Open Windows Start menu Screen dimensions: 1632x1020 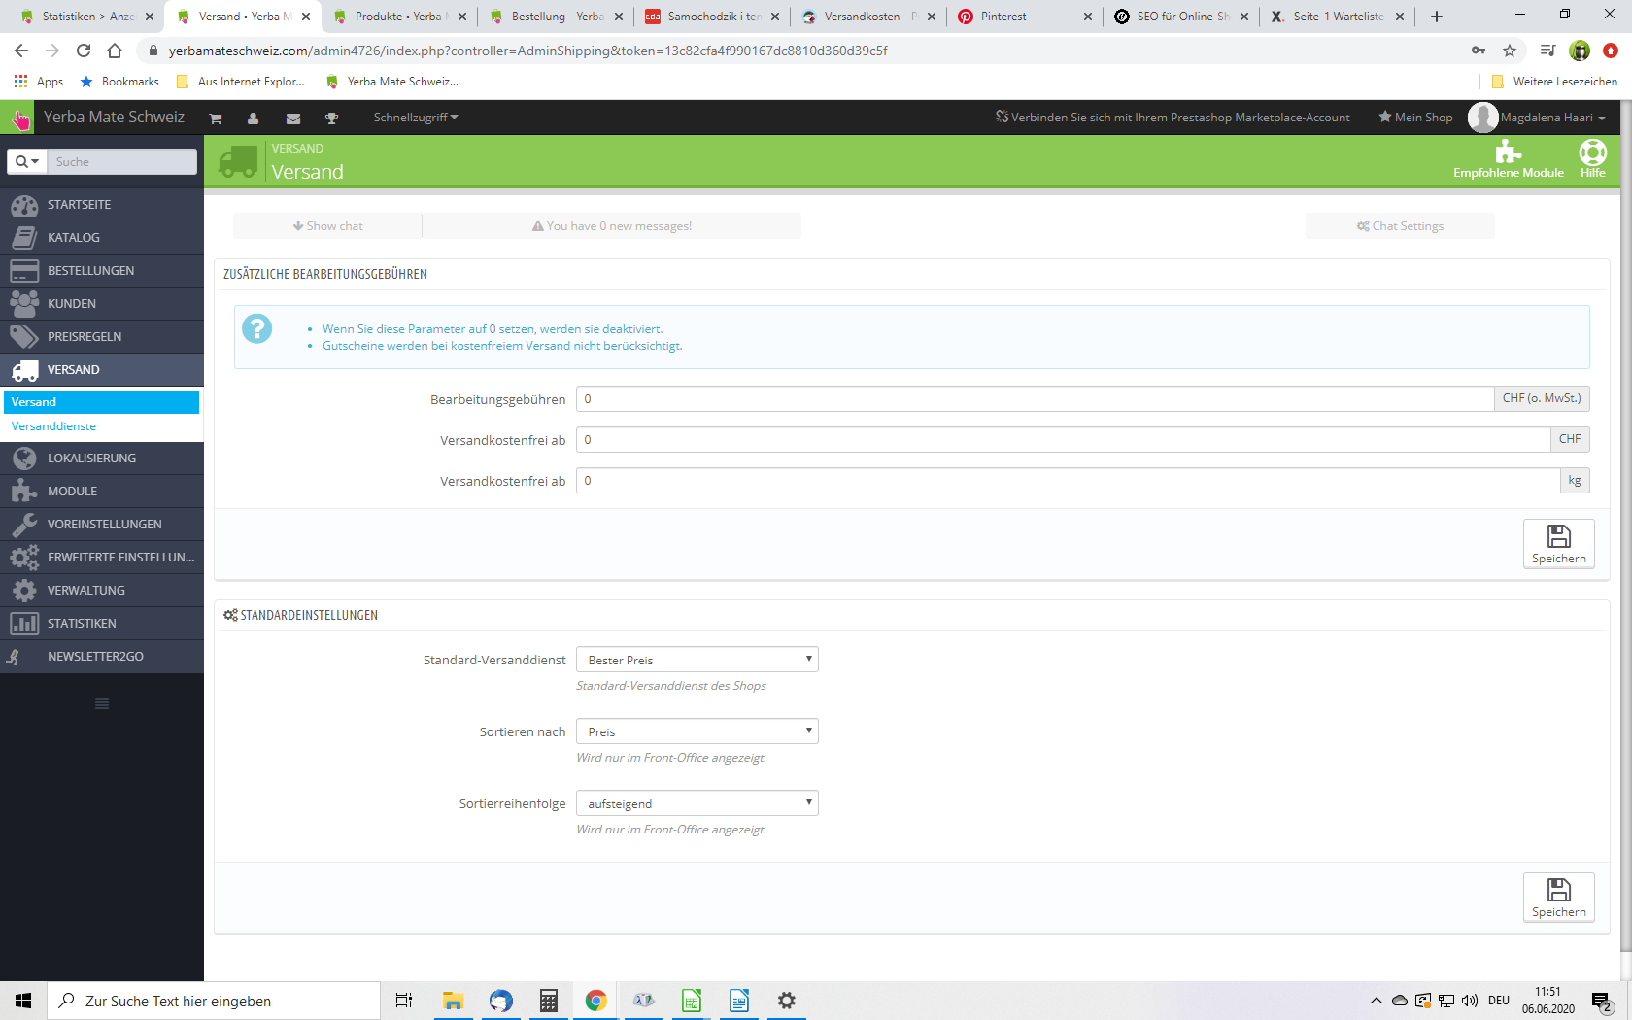[23, 1001]
